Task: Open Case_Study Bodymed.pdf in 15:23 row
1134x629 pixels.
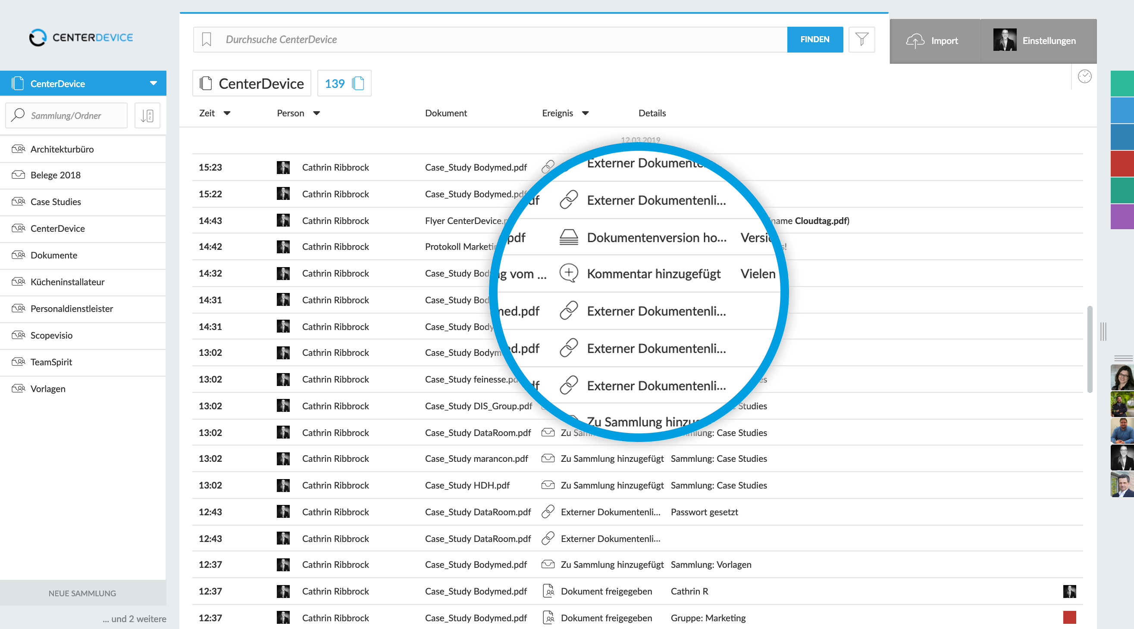Action: click(x=476, y=167)
